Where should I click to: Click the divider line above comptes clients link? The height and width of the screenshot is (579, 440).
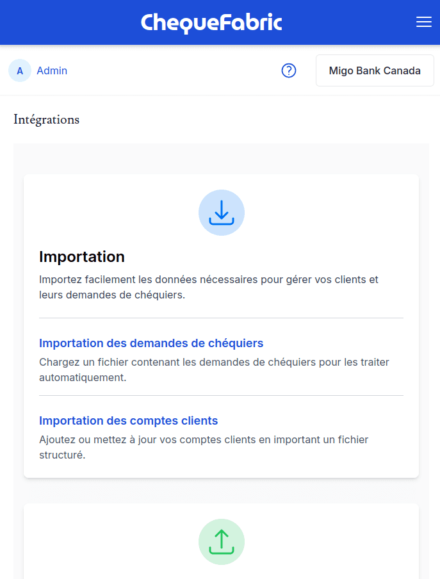coord(221,395)
